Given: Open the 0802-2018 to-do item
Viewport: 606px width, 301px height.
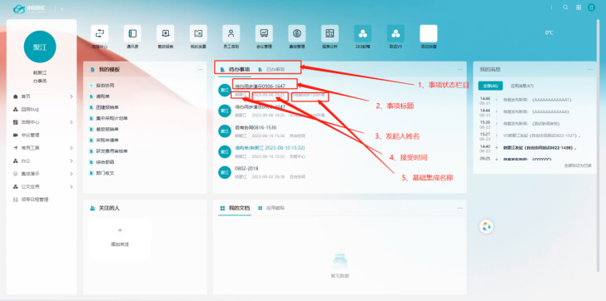Looking at the screenshot, I should (246, 169).
